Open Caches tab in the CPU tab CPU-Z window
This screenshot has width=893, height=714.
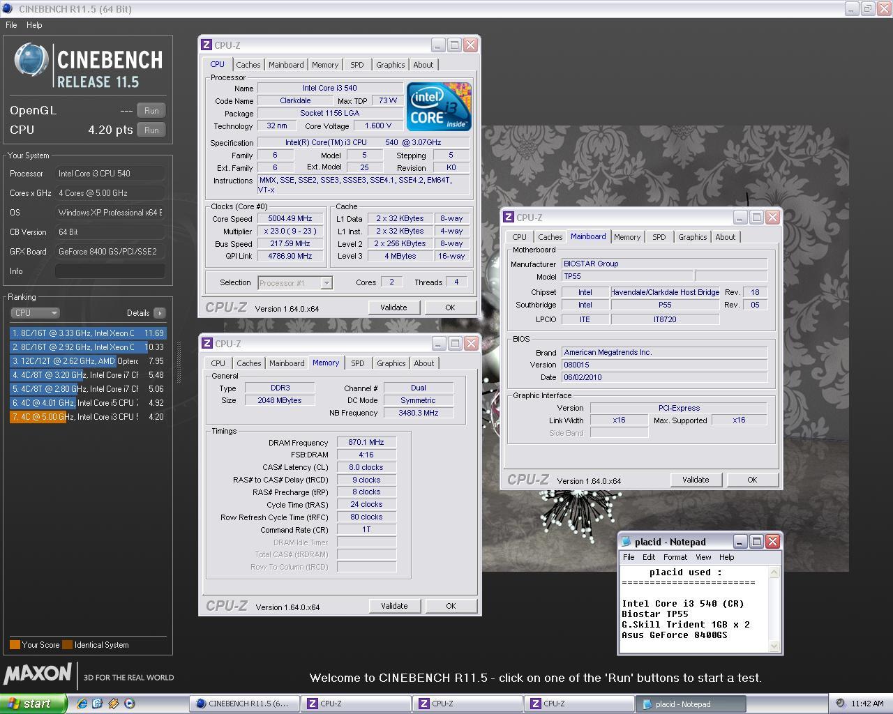click(248, 65)
